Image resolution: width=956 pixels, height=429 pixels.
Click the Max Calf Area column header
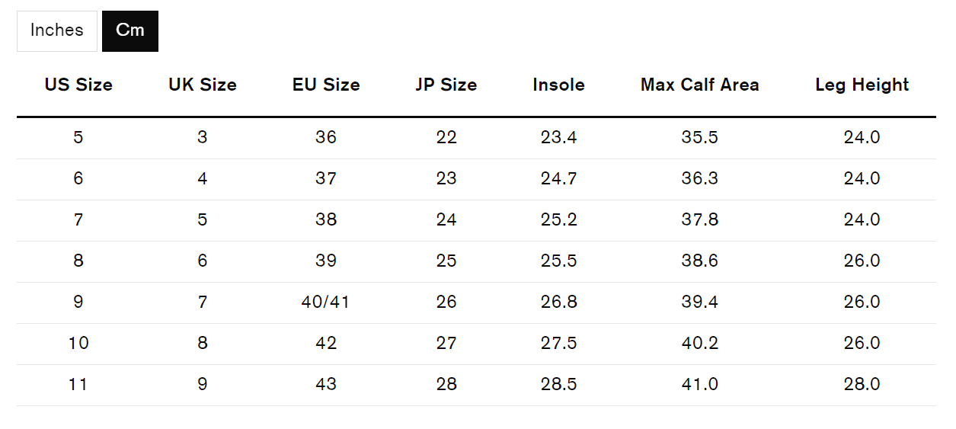coord(700,85)
